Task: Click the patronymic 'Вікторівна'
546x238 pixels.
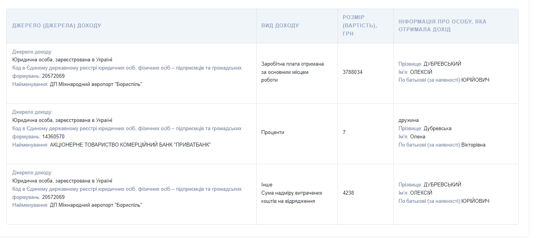Action: [x=473, y=145]
